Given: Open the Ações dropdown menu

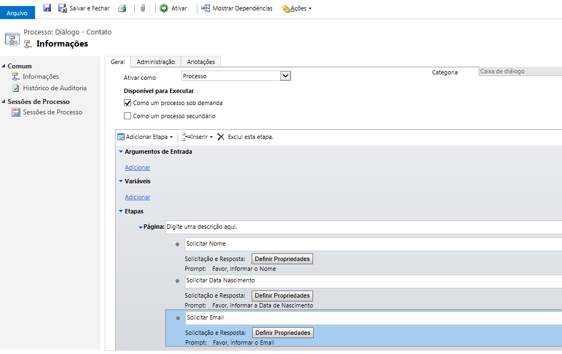Looking at the screenshot, I should [x=297, y=8].
